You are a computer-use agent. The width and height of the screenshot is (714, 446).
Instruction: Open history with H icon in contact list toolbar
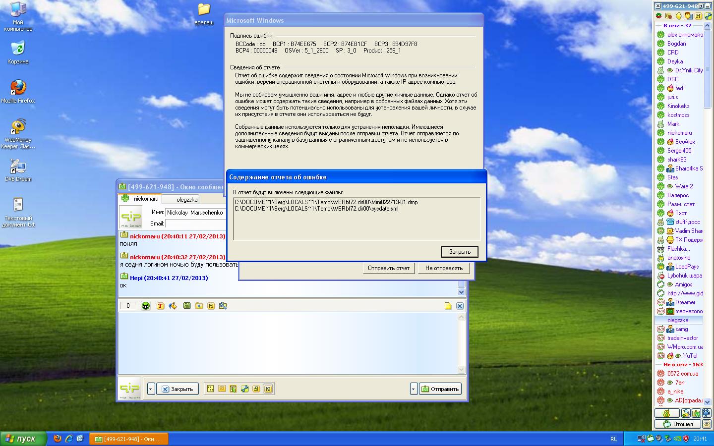click(x=698, y=16)
